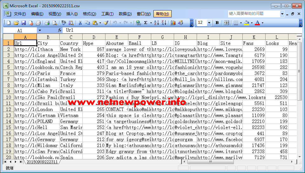
Task: Show more standard toolbar options
Action: pos(192,23)
